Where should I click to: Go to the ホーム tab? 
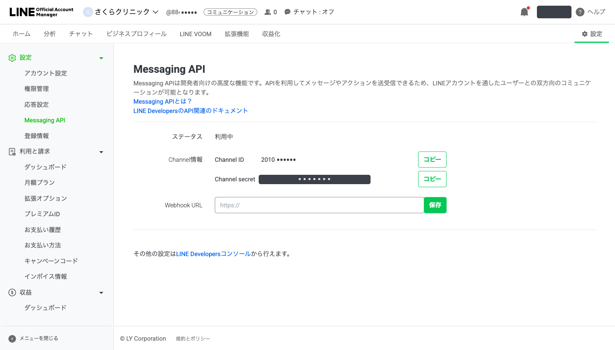21,34
